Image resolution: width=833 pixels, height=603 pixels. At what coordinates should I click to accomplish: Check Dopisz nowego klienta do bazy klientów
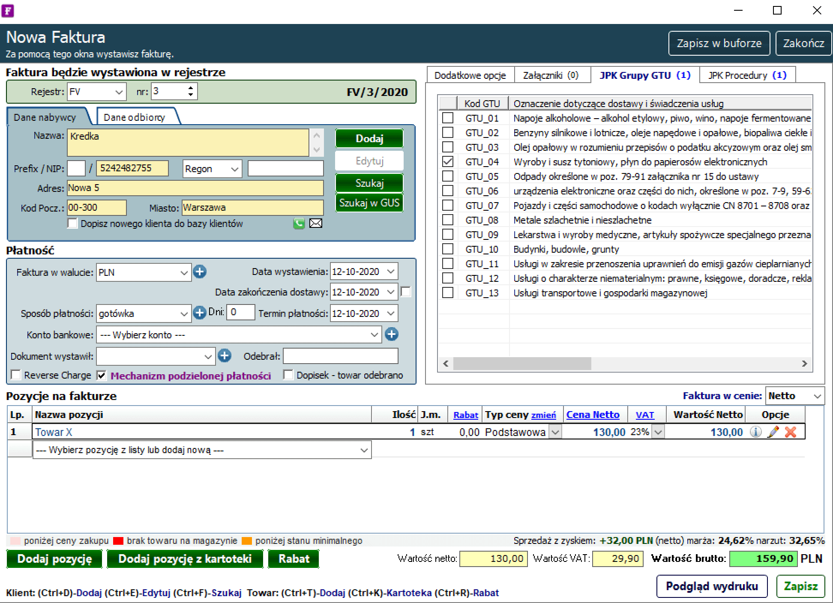[x=73, y=223]
